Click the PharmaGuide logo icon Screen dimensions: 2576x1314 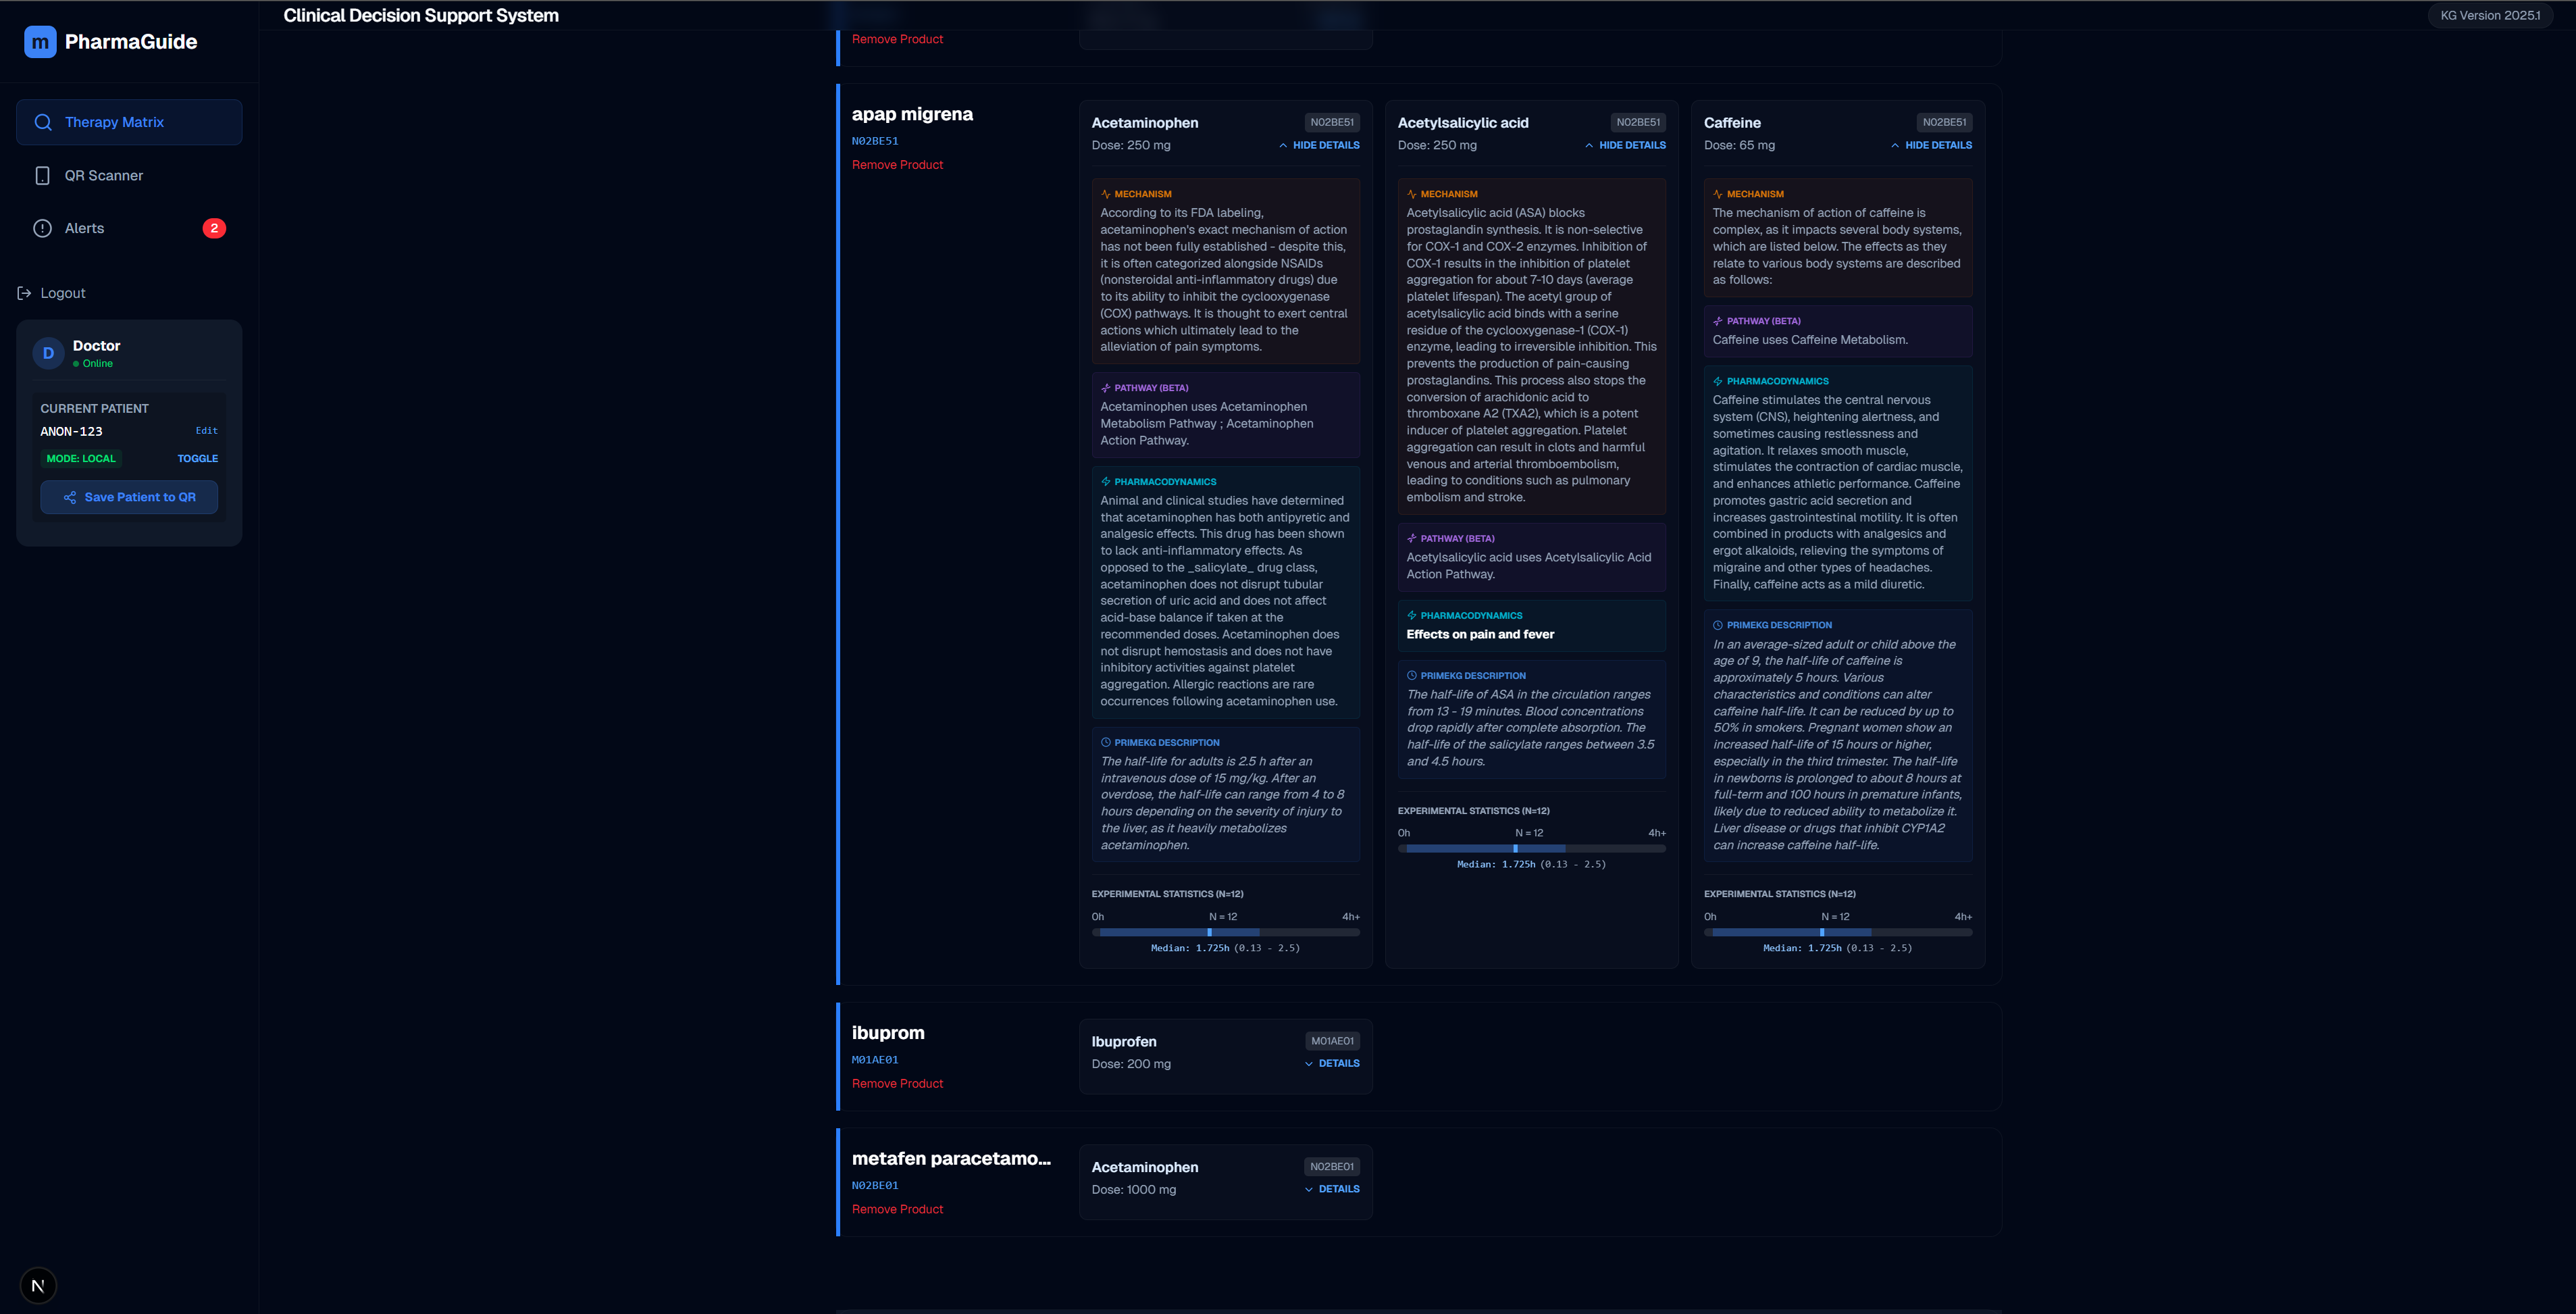pyautogui.click(x=40, y=42)
